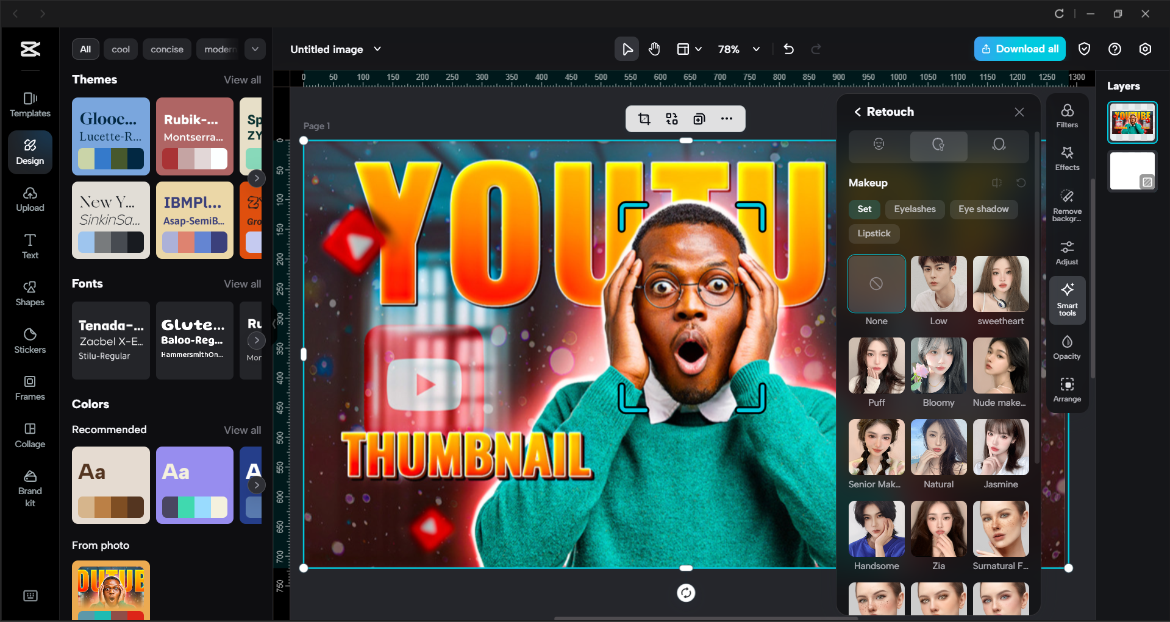The image size is (1170, 622).
Task: Apply the purple Aa color palette
Action: click(194, 485)
